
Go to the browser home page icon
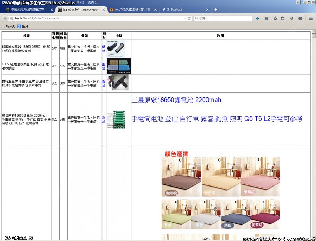pos(266,18)
